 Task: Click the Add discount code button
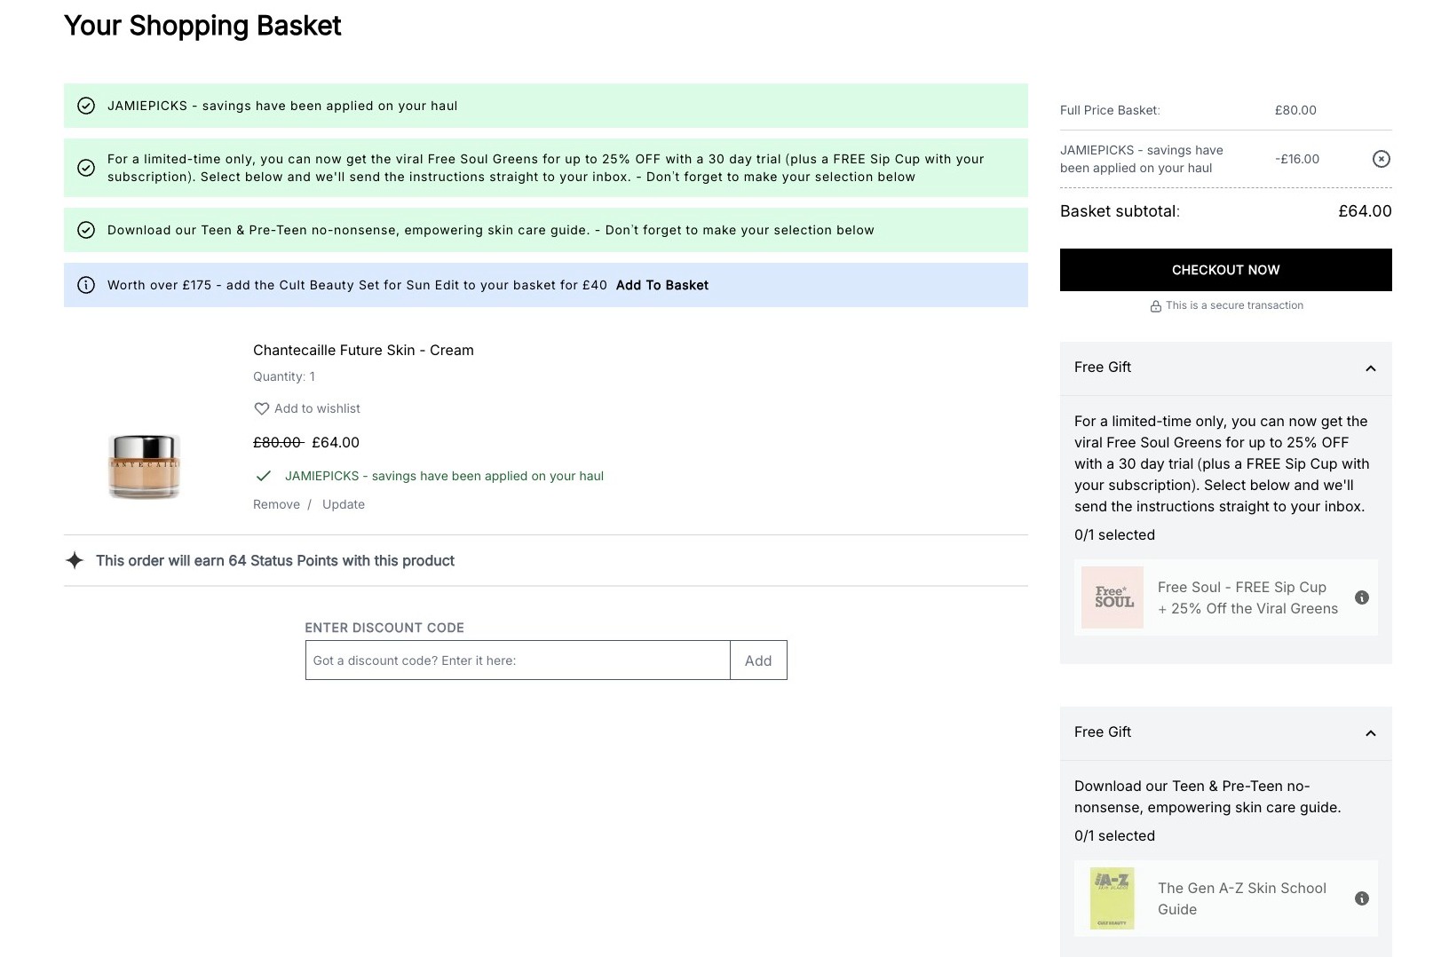tap(758, 660)
